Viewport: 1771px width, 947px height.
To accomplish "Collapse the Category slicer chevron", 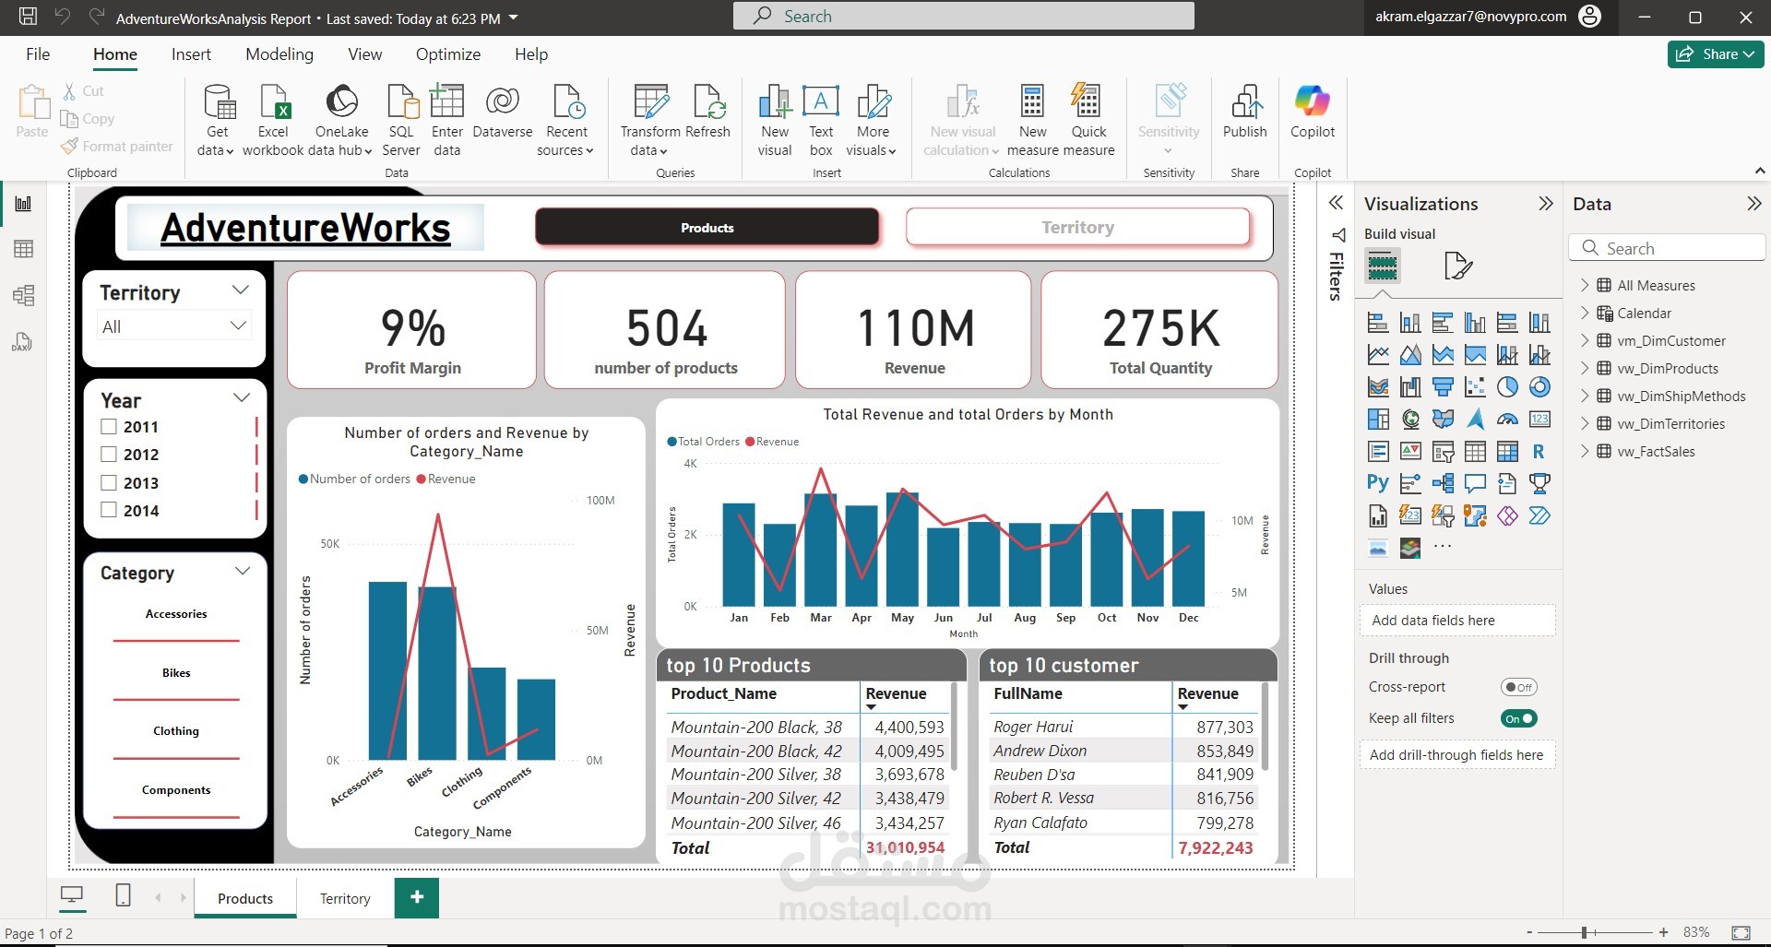I will pyautogui.click(x=243, y=571).
